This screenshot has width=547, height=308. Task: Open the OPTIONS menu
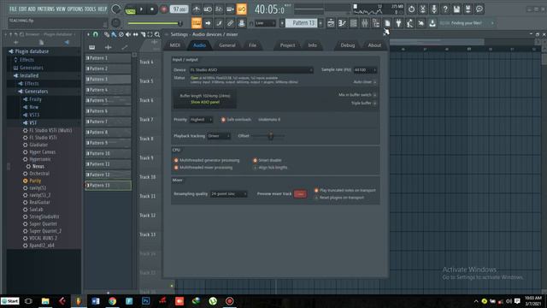(75, 9)
